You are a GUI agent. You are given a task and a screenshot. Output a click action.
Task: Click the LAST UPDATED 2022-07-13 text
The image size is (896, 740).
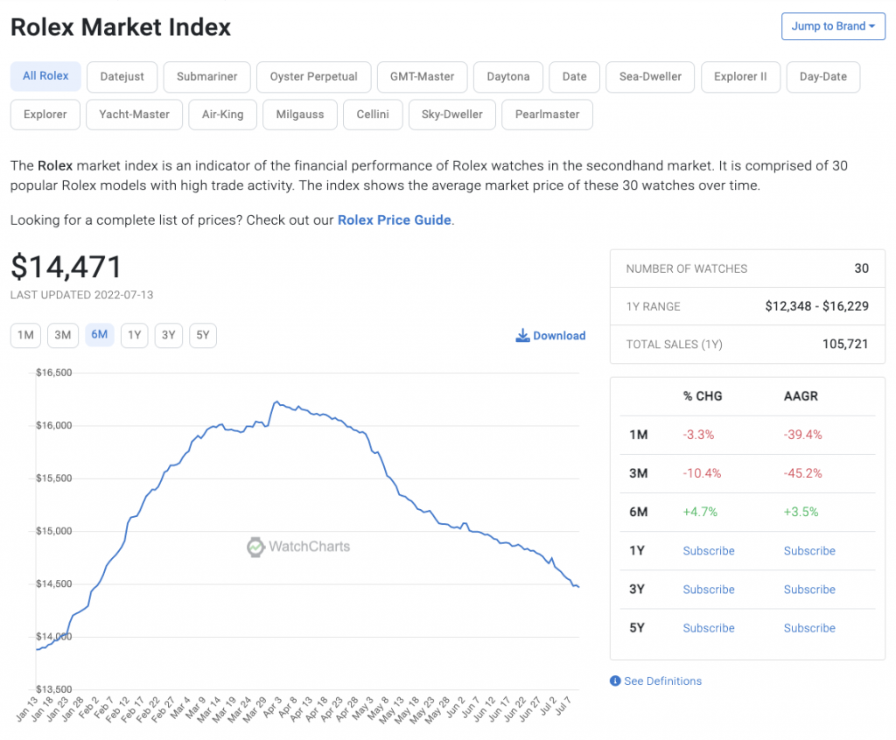(x=81, y=295)
